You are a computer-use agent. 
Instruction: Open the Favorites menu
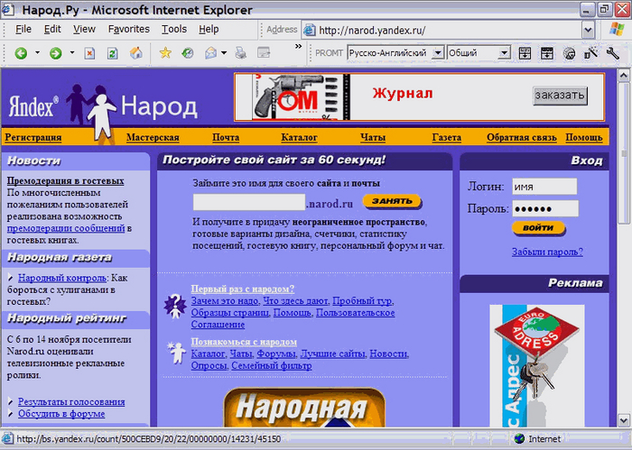point(128,29)
